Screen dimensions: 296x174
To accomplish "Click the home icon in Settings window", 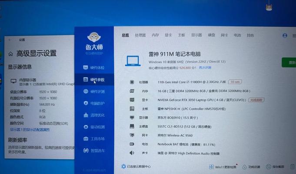I will point(11,54).
